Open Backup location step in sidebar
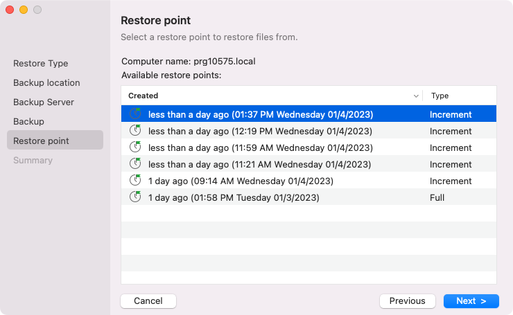Image resolution: width=513 pixels, height=315 pixels. 46,82
